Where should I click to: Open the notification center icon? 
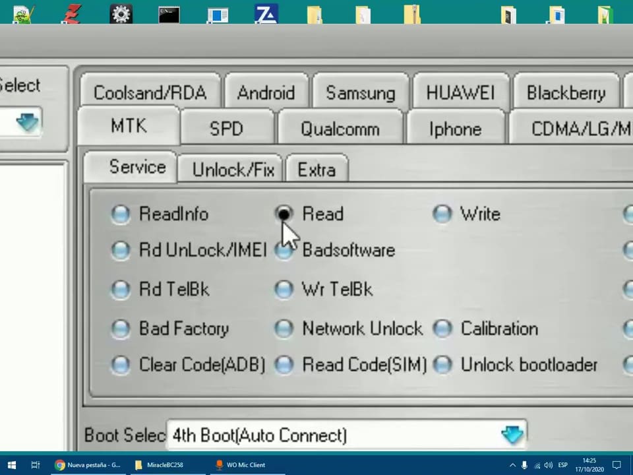tap(617, 465)
